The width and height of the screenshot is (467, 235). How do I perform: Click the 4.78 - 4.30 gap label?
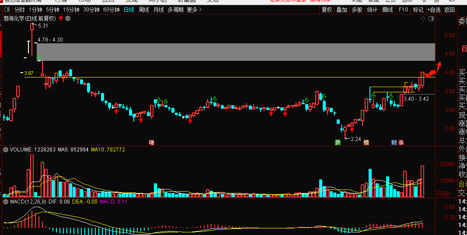click(50, 40)
